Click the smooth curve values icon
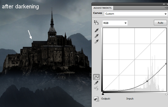 tap(96, 88)
